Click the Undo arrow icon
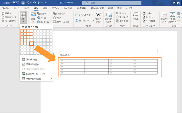 coord(28,3)
